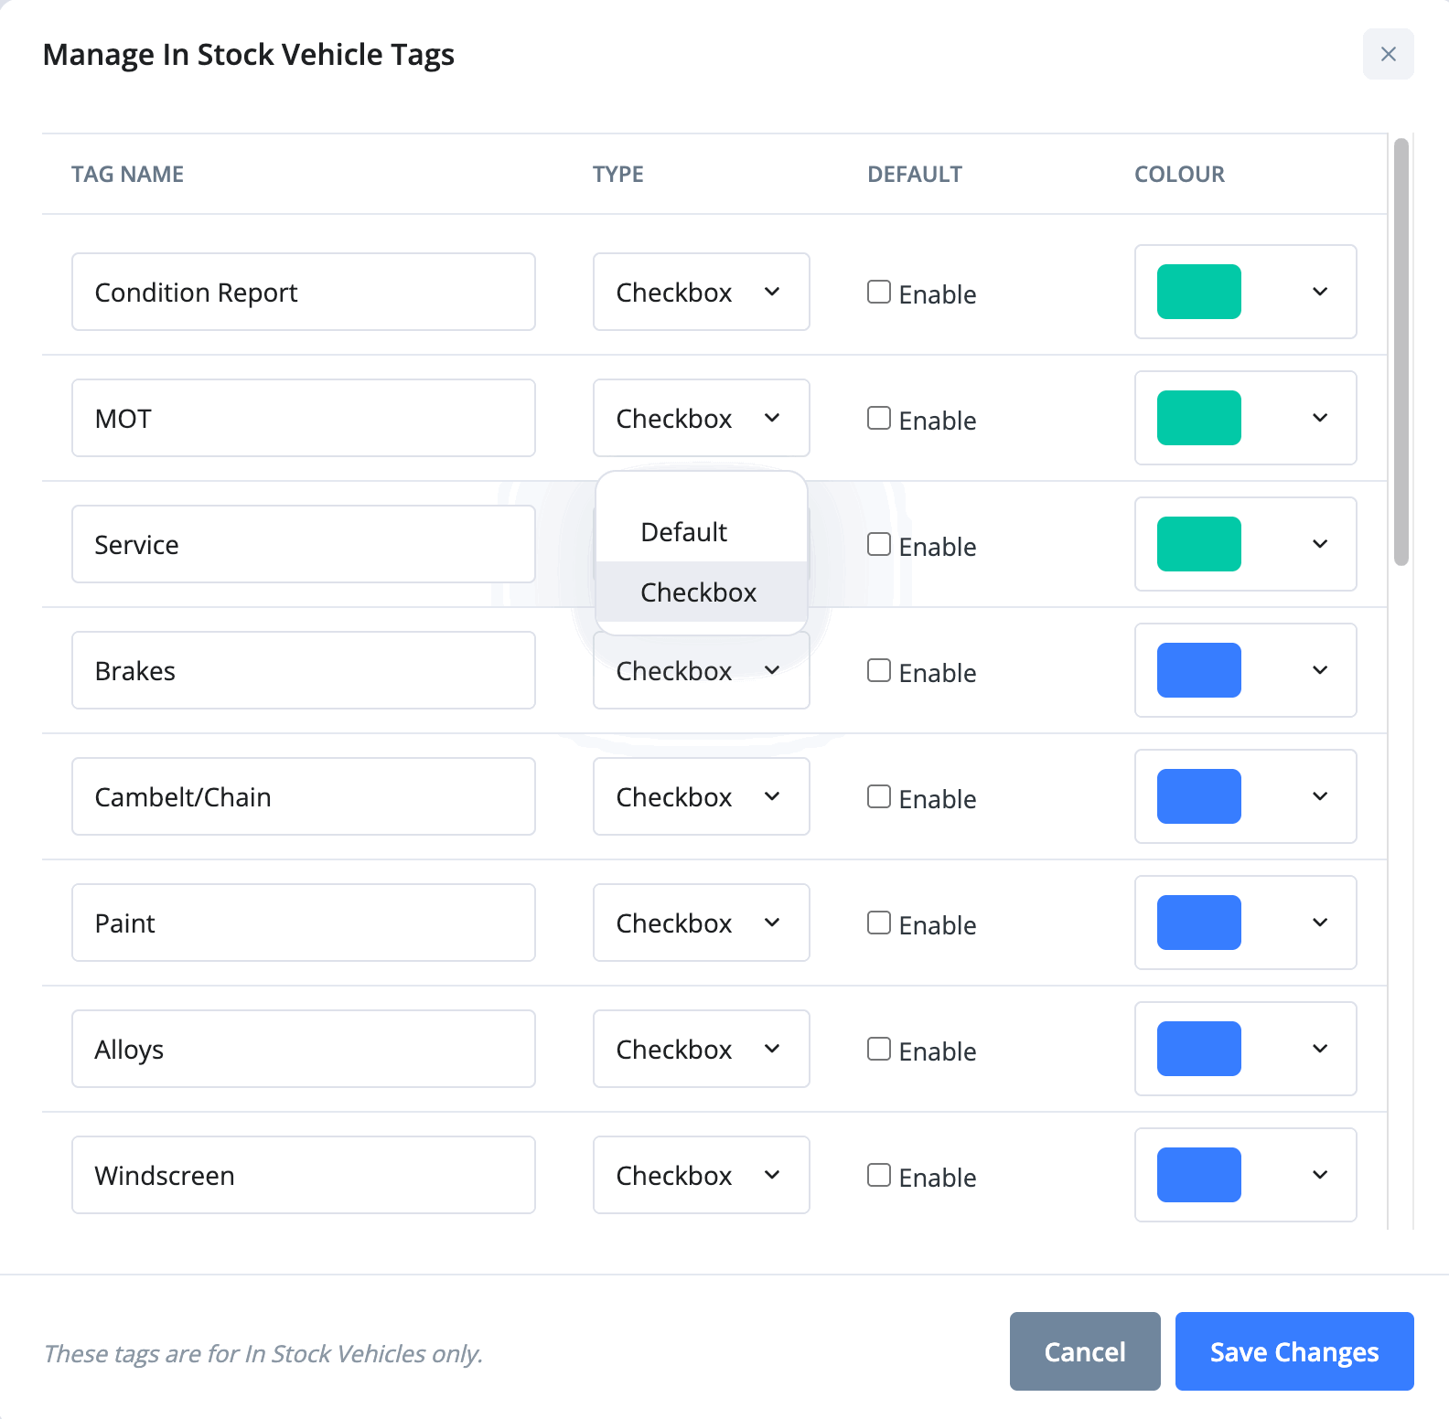Screen dimensions: 1449x1419
Task: Open the Brakes colour chevron arrow
Action: click(1320, 670)
